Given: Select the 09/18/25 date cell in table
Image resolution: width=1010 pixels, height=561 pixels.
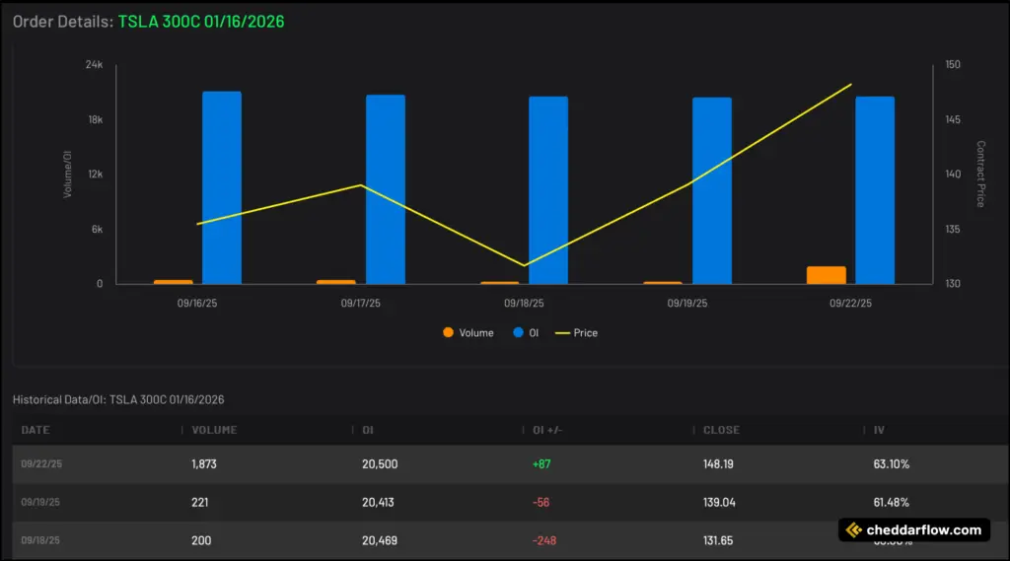Looking at the screenshot, I should coord(40,540).
